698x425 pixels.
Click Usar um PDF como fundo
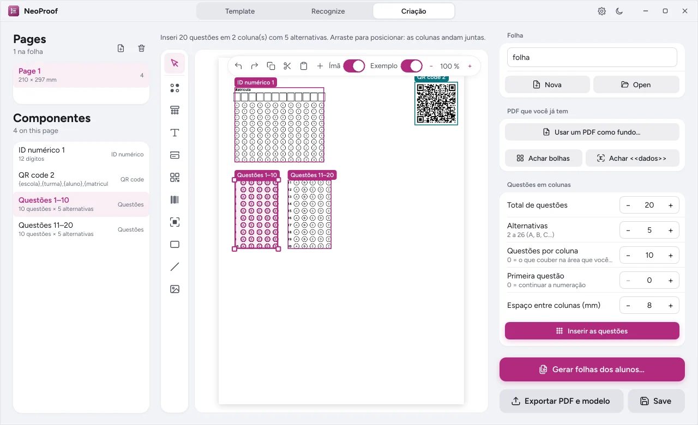[x=592, y=132]
